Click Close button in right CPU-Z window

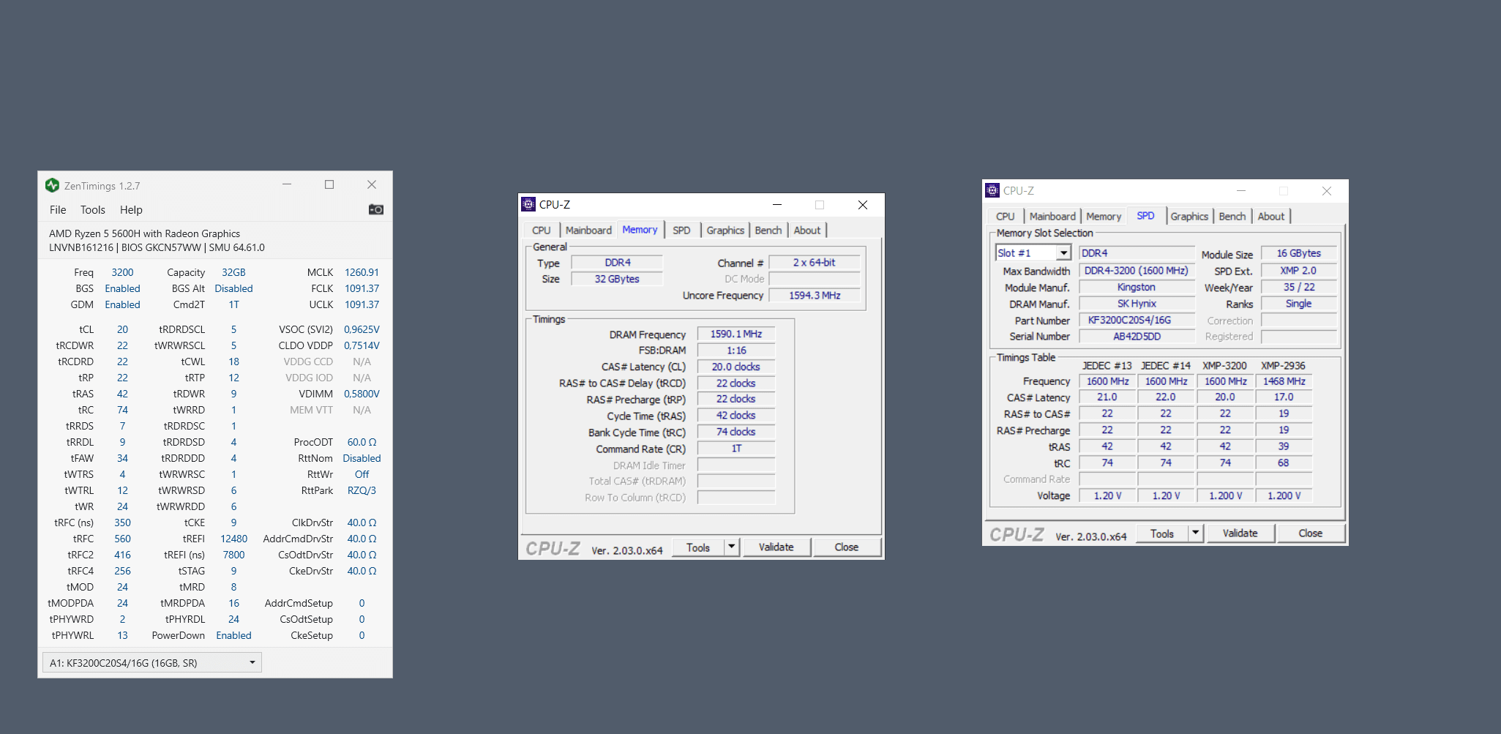(x=1310, y=533)
